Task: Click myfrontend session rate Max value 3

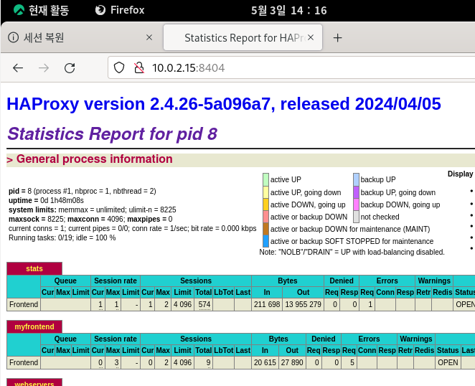Action: [116, 362]
